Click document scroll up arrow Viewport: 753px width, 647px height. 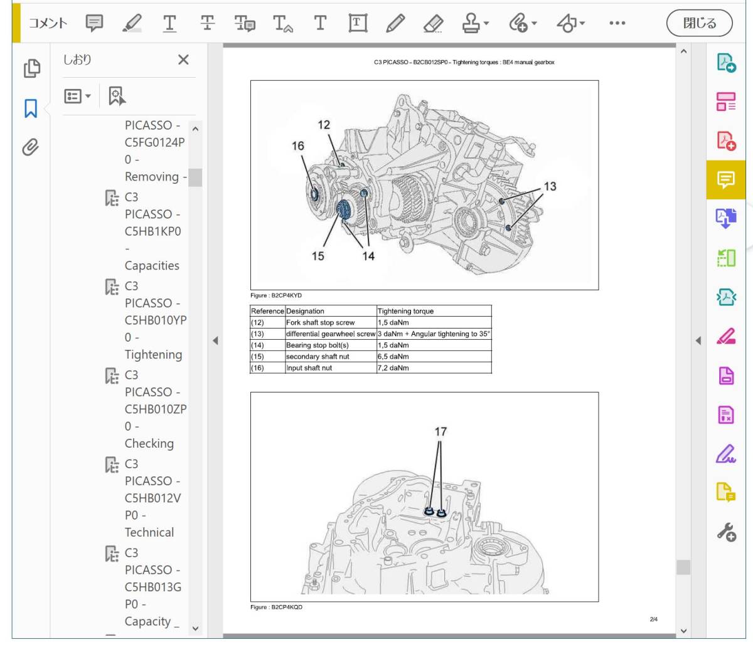[x=683, y=51]
